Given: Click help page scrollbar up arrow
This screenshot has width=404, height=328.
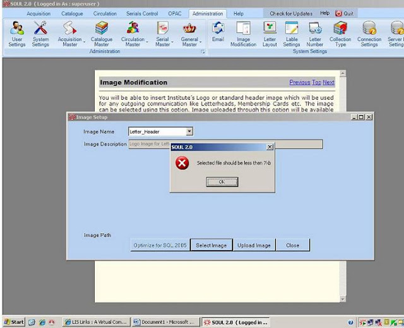Looking at the screenshot, I should click(x=343, y=73).
